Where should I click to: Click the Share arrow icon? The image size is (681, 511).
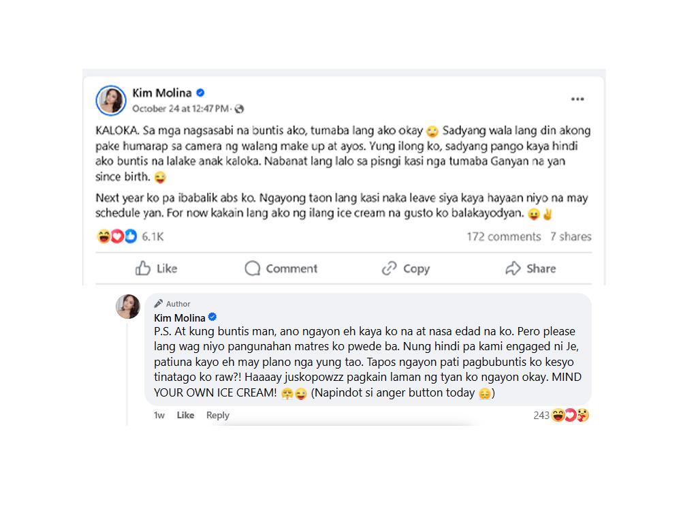coord(513,268)
